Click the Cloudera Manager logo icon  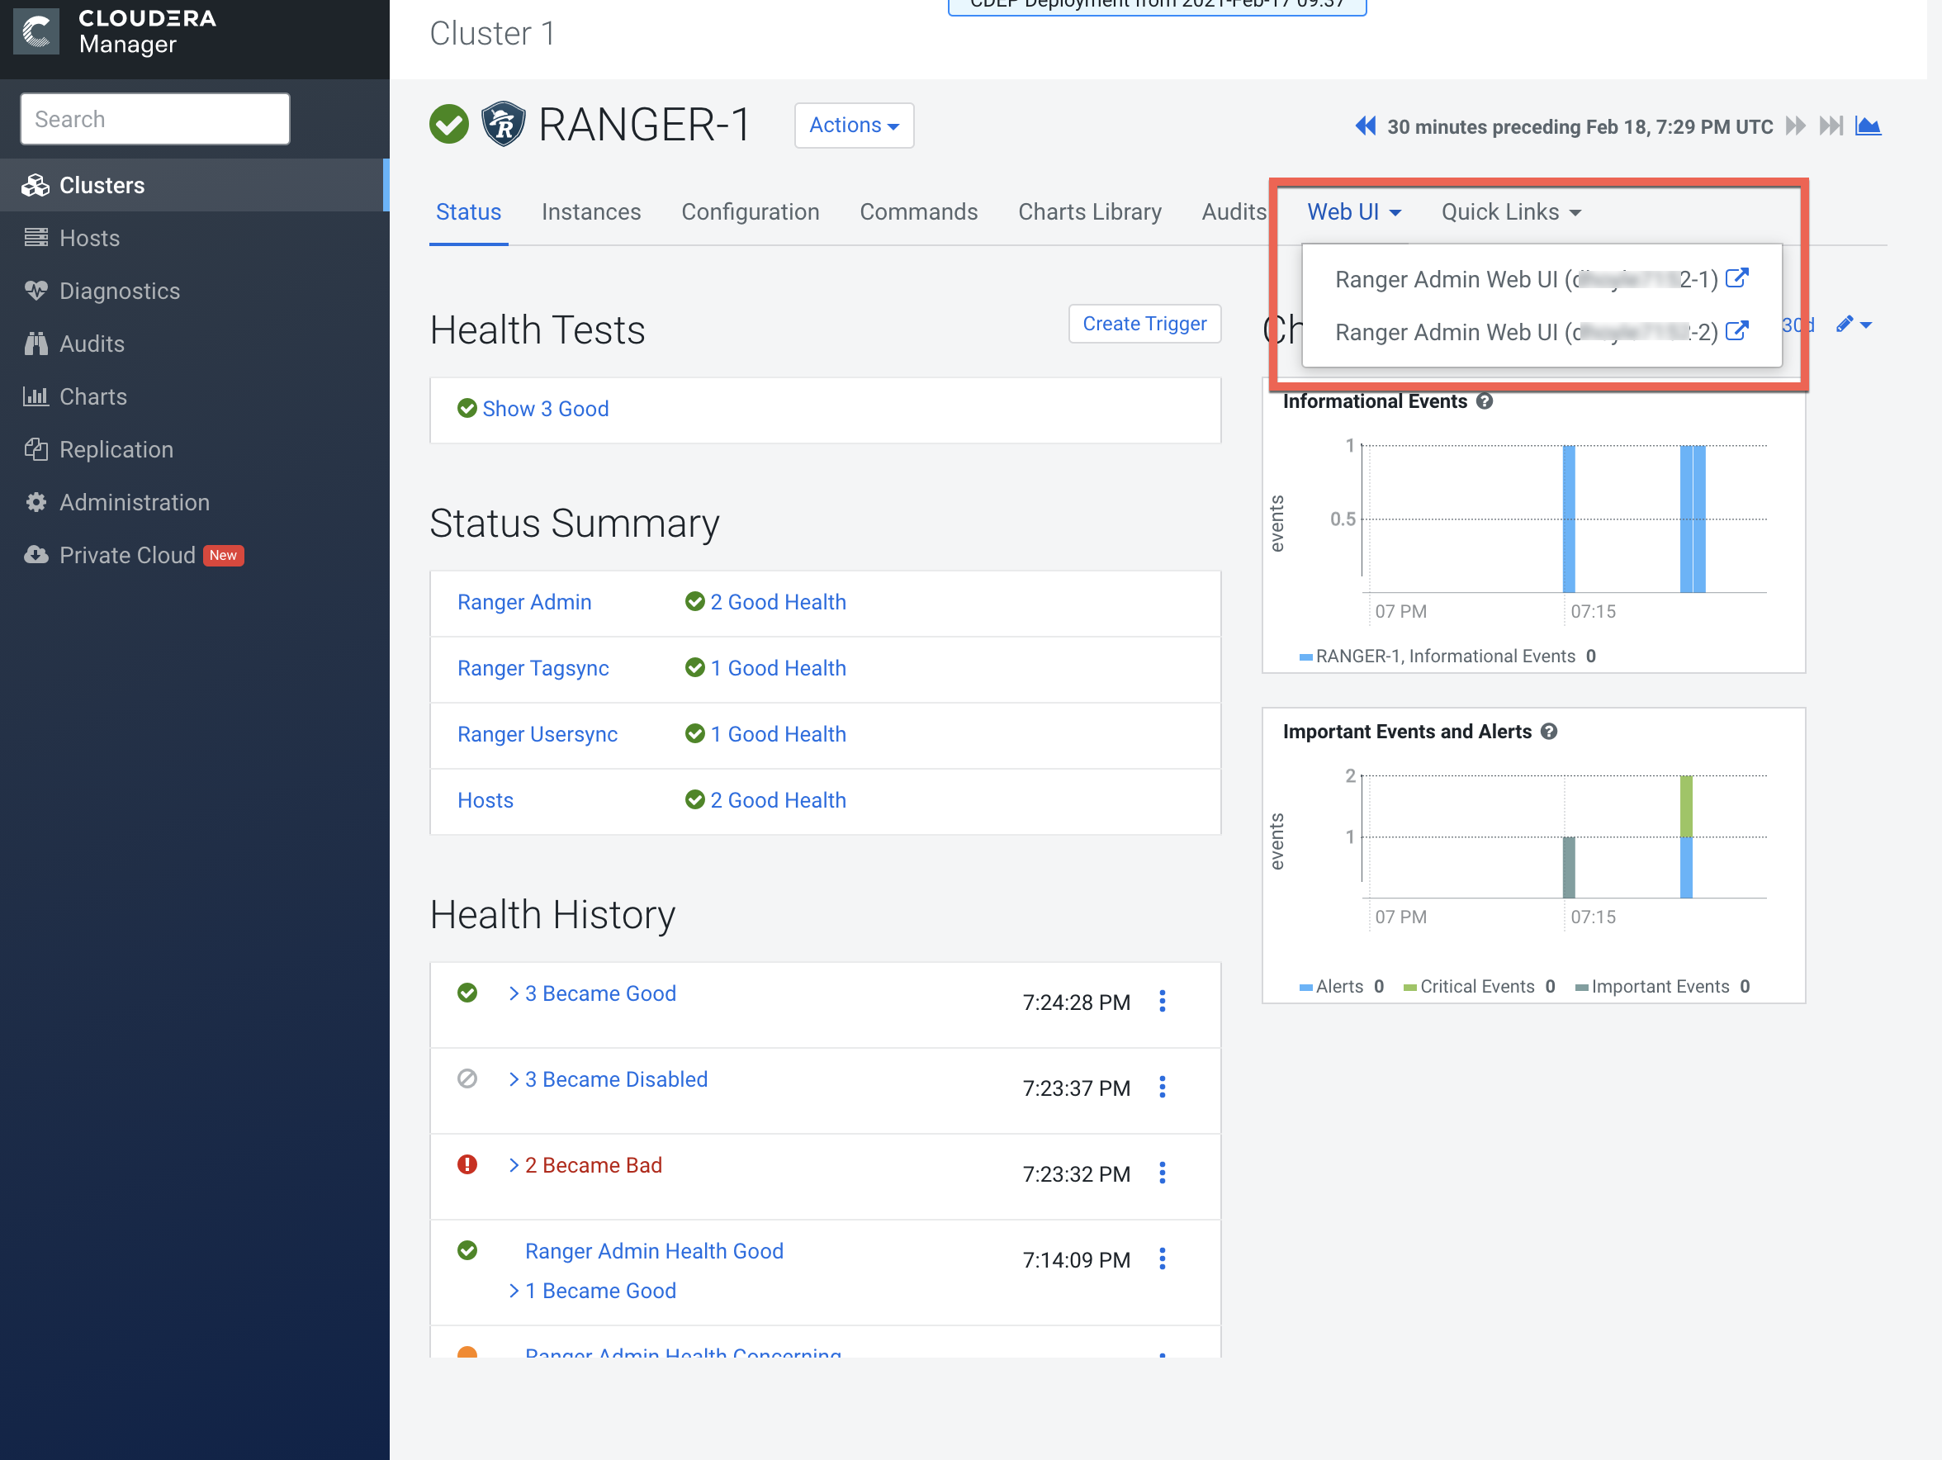pos(37,32)
